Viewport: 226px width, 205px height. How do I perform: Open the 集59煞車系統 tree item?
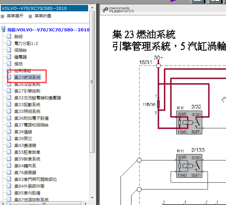point(27,159)
